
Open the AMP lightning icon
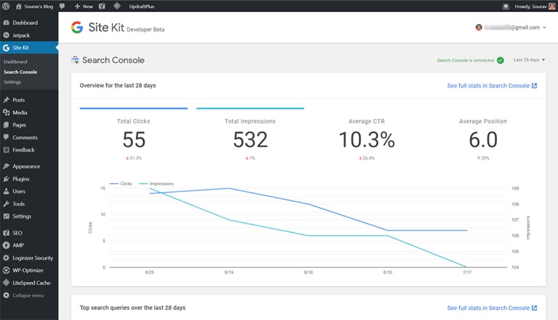tap(6, 245)
